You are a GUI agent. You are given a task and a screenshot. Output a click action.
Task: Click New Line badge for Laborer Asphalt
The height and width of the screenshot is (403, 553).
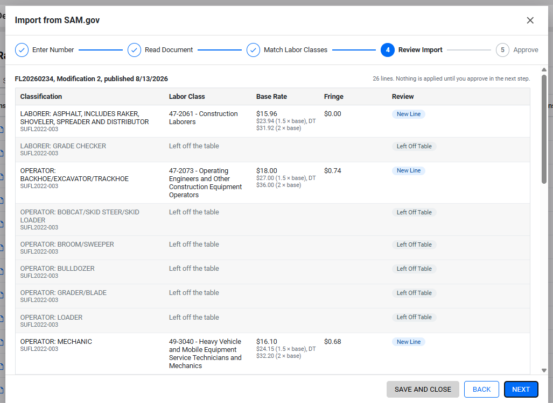coord(408,114)
